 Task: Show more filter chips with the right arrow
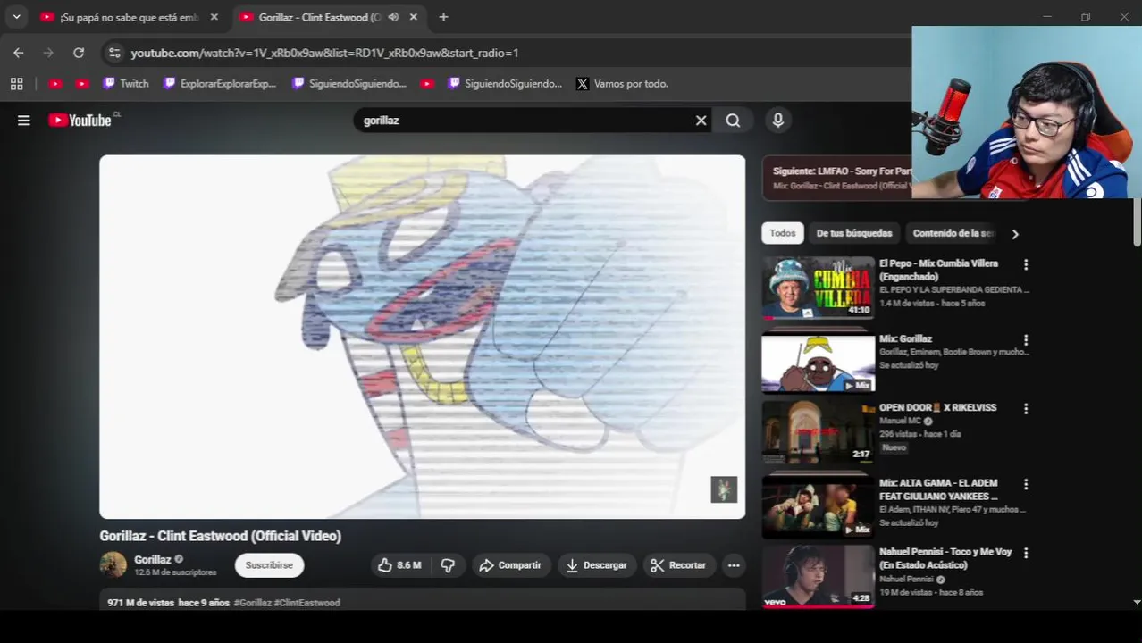[1015, 234]
